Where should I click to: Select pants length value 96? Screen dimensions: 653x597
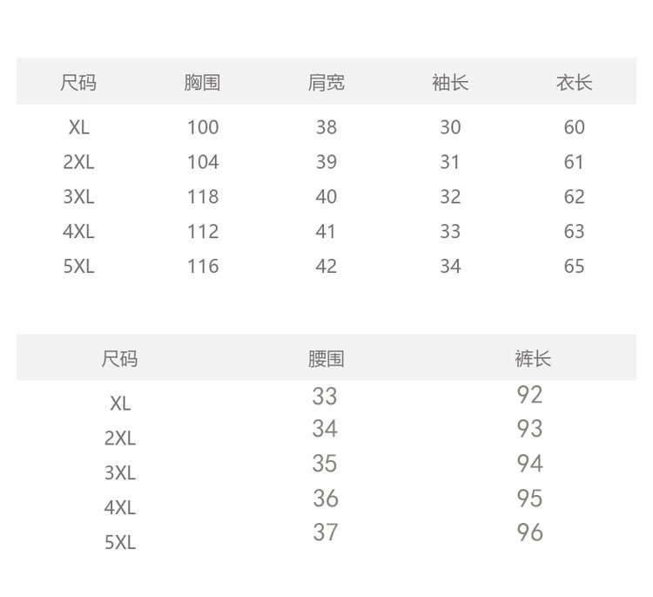529,532
